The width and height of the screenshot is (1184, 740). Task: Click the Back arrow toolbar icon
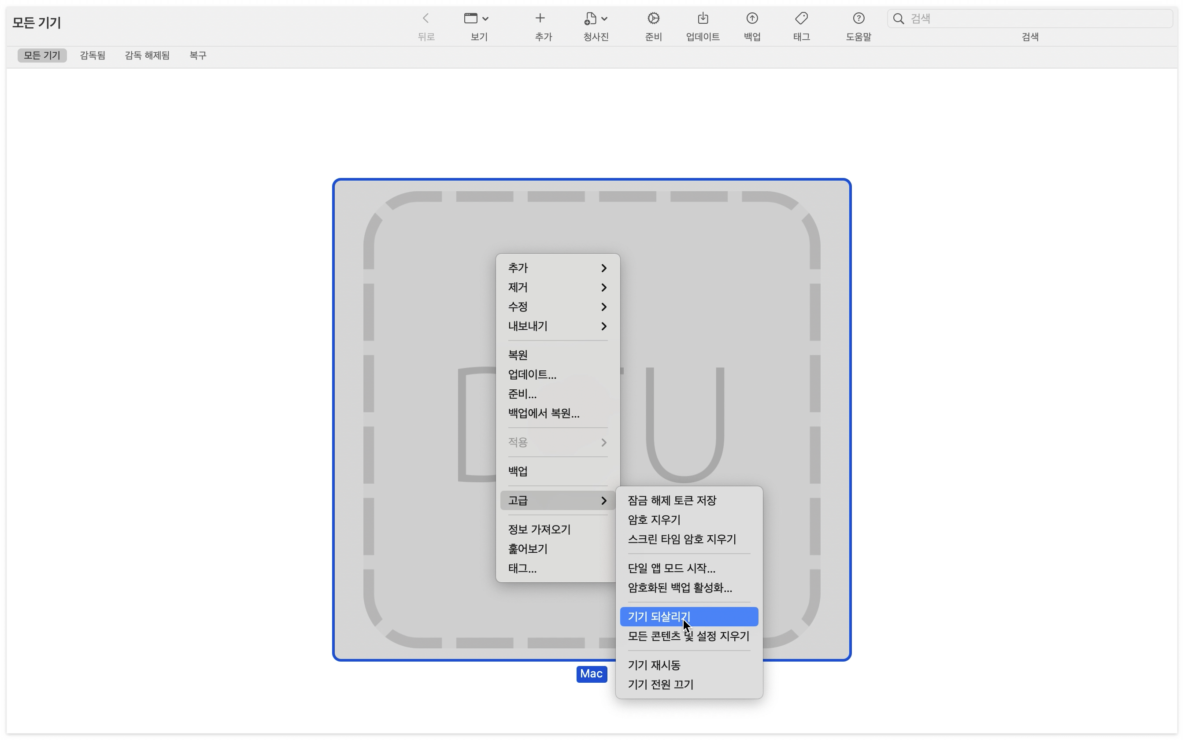[x=425, y=18]
